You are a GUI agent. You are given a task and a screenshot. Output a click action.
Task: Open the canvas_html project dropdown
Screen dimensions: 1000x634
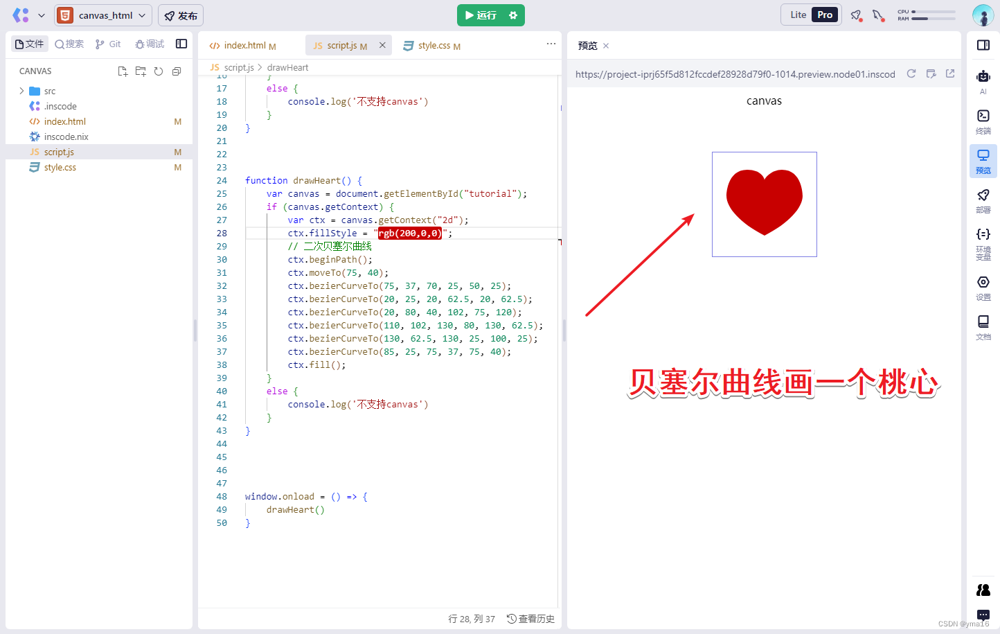[103, 15]
